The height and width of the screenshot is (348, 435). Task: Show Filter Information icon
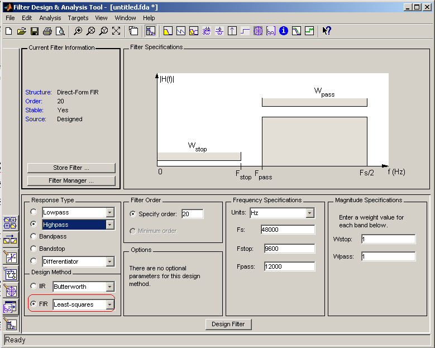pyautogui.click(x=284, y=31)
